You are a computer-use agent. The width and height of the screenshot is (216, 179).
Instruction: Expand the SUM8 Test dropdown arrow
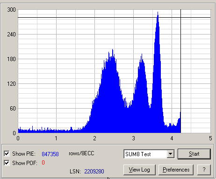tap(171, 154)
